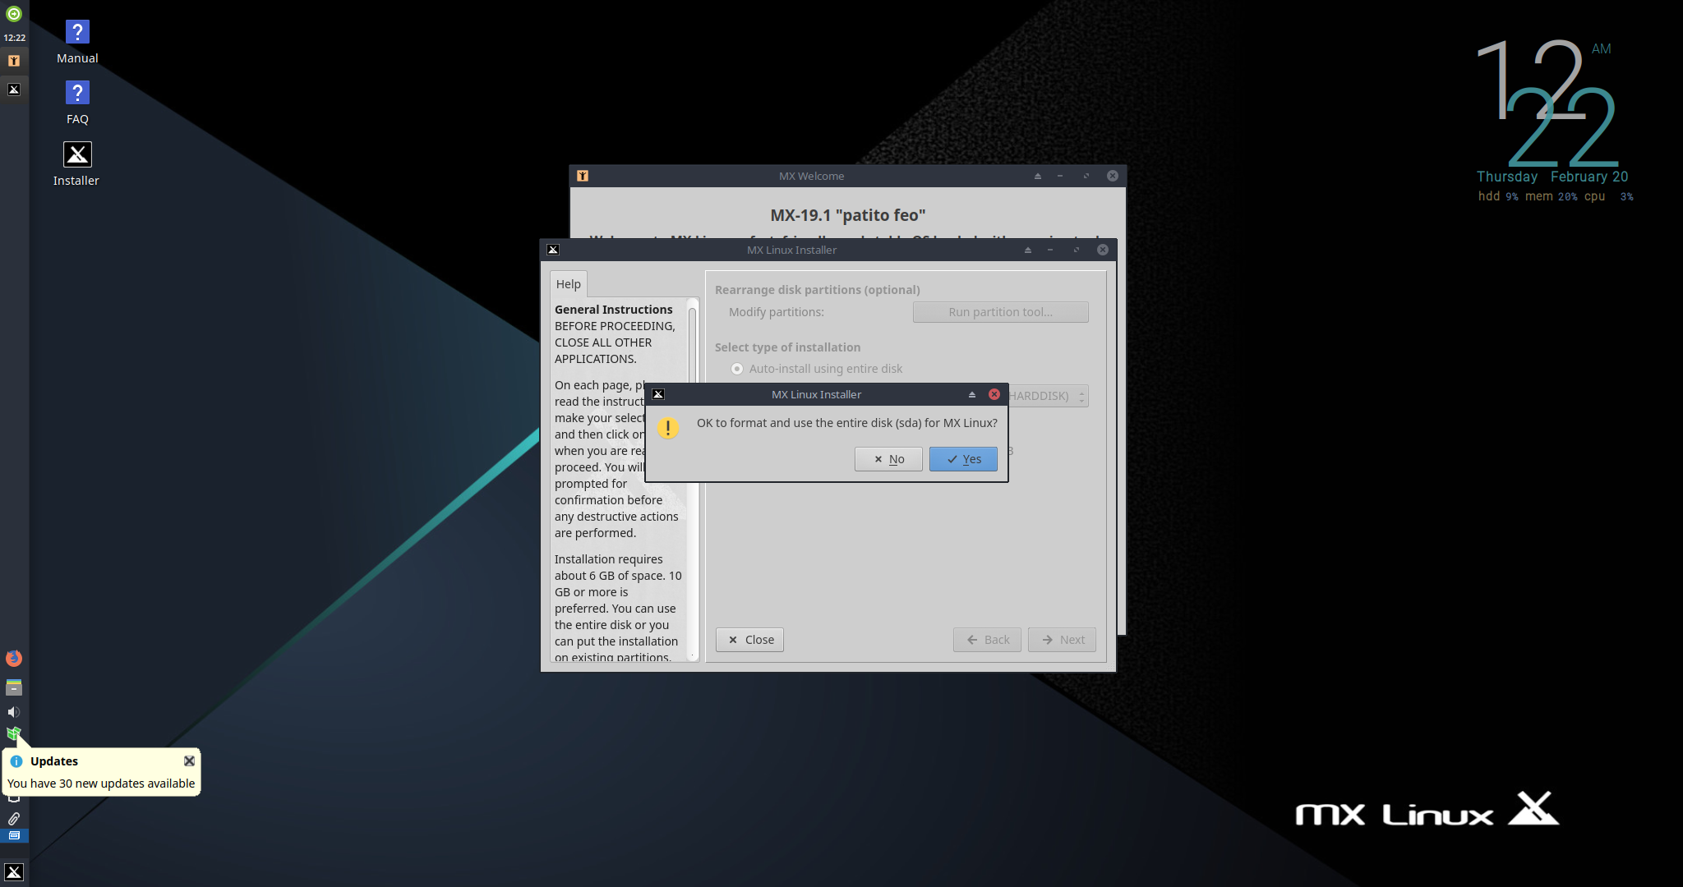Click the "You have 30 new updates available" message

click(101, 784)
